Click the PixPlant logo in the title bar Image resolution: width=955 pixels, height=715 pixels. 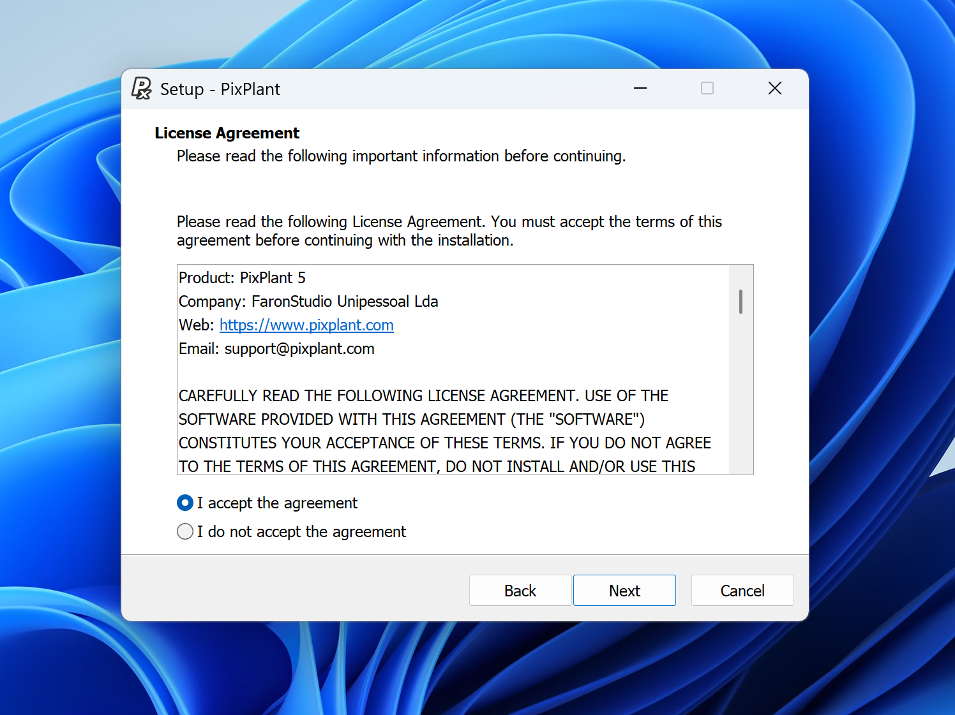click(x=141, y=89)
